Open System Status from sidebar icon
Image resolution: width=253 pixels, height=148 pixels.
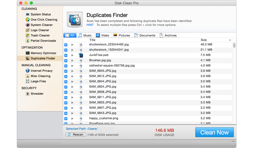(28, 14)
